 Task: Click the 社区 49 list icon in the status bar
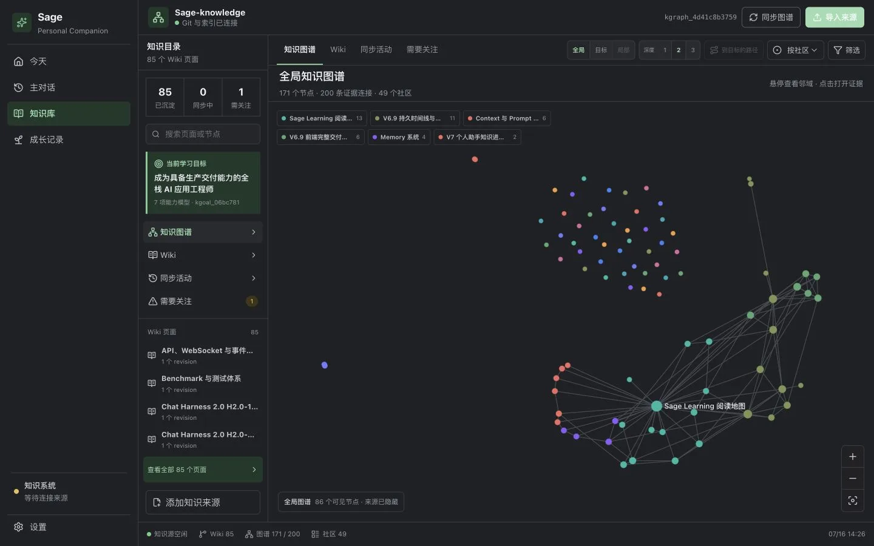click(x=315, y=534)
